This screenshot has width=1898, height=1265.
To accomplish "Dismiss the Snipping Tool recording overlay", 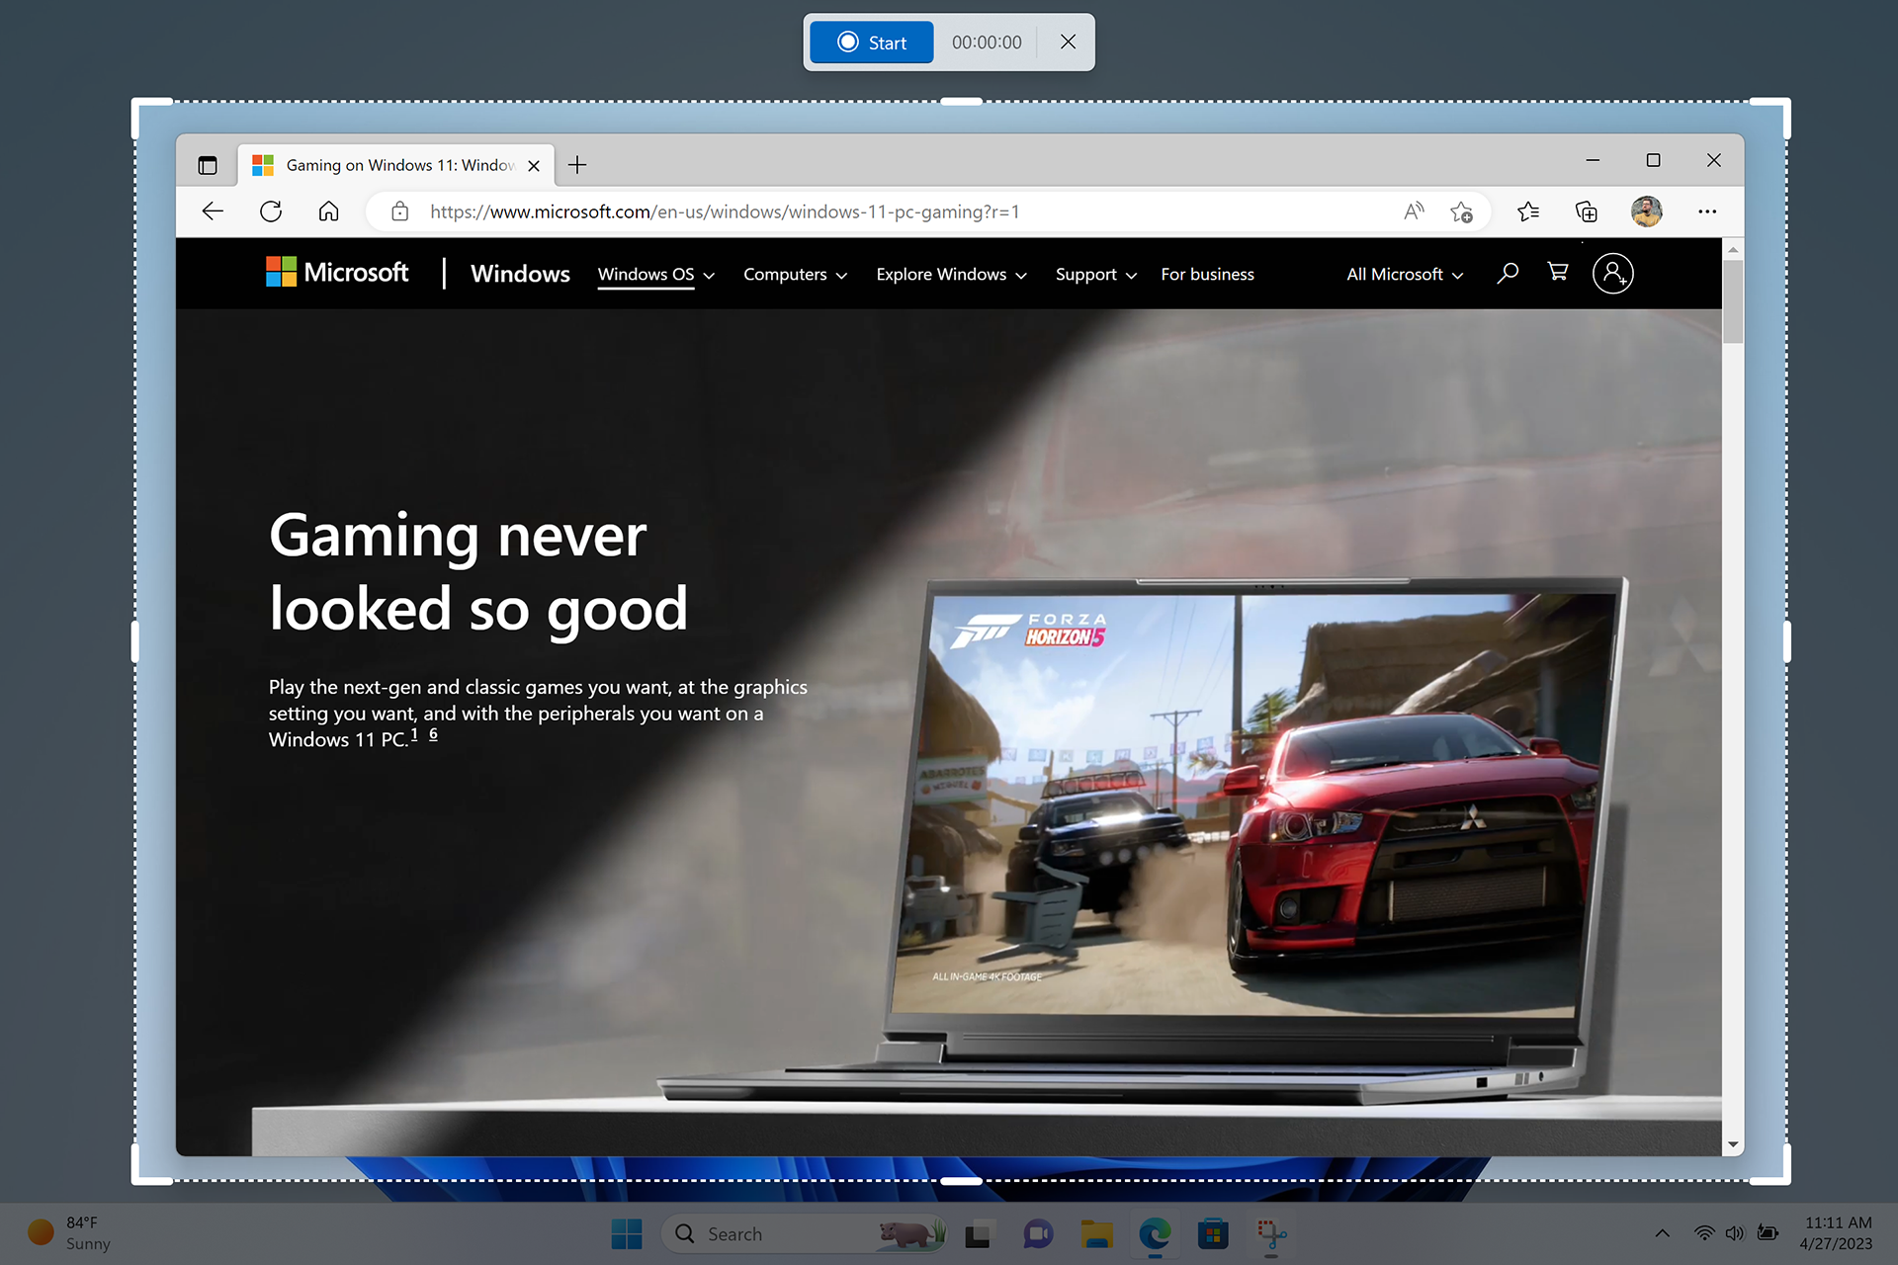I will click(1067, 41).
